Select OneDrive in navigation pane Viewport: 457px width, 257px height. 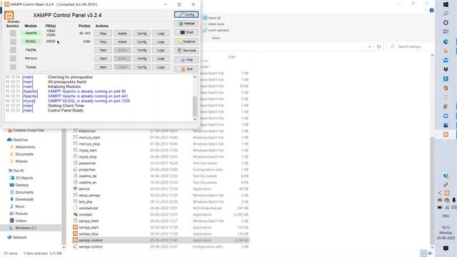[x=17, y=140]
